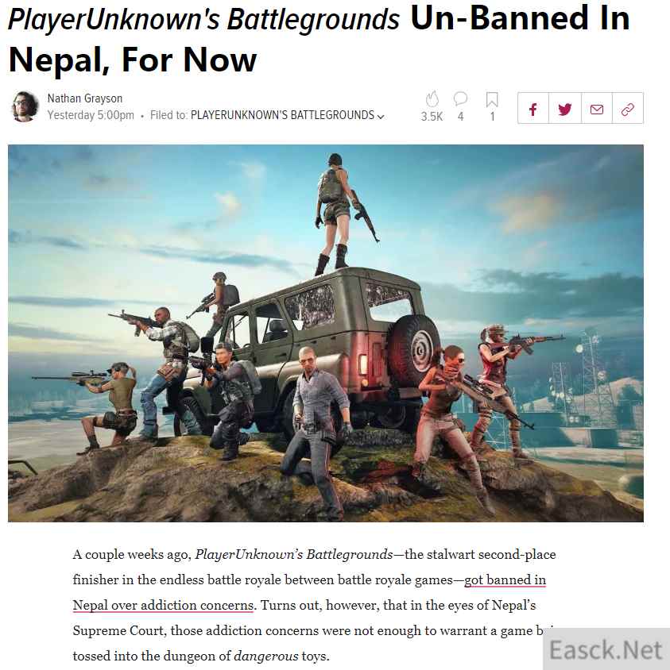The width and height of the screenshot is (670, 670).
Task: Visit author Nathan Grayson's page
Action: [x=85, y=98]
